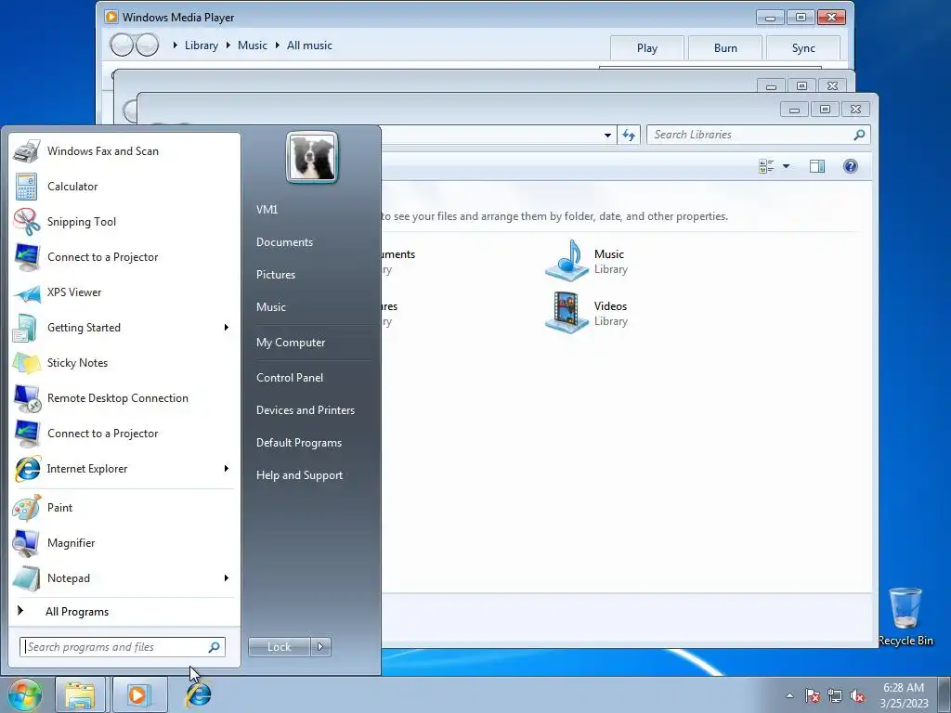Open Control Panel
951x713 pixels.
(x=290, y=378)
